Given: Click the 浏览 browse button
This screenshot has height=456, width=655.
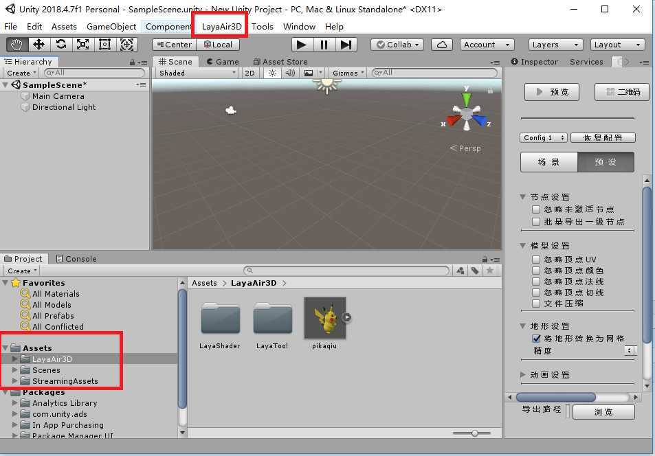Looking at the screenshot, I should [603, 412].
